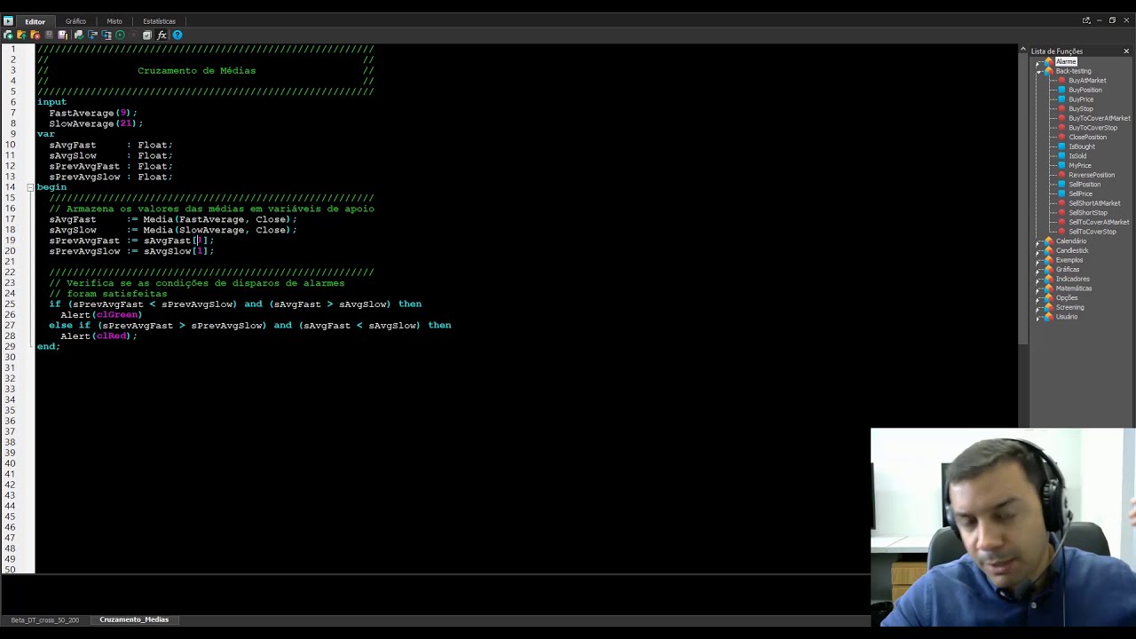The image size is (1136, 639).
Task: Click the green run play icon
Action: pos(120,35)
